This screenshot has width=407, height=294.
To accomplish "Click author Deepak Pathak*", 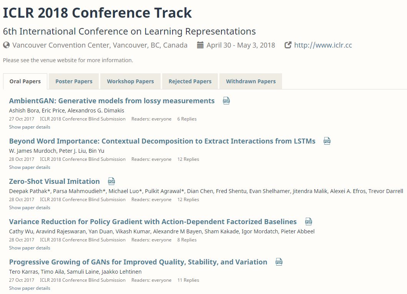I will click(30, 191).
